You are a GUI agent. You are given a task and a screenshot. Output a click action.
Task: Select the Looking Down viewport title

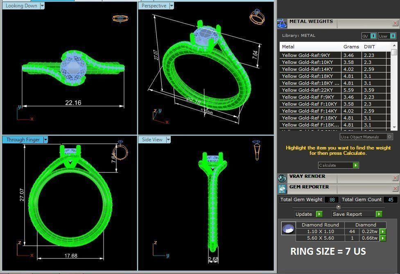[21, 6]
